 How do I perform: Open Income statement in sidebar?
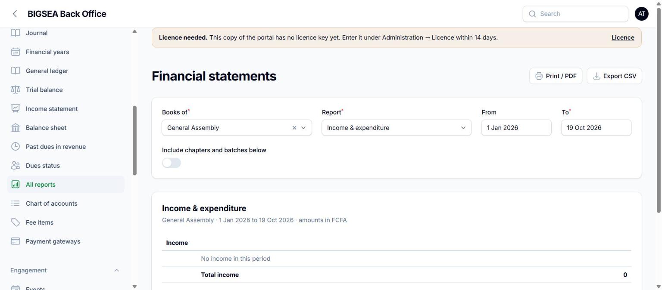tap(66, 109)
